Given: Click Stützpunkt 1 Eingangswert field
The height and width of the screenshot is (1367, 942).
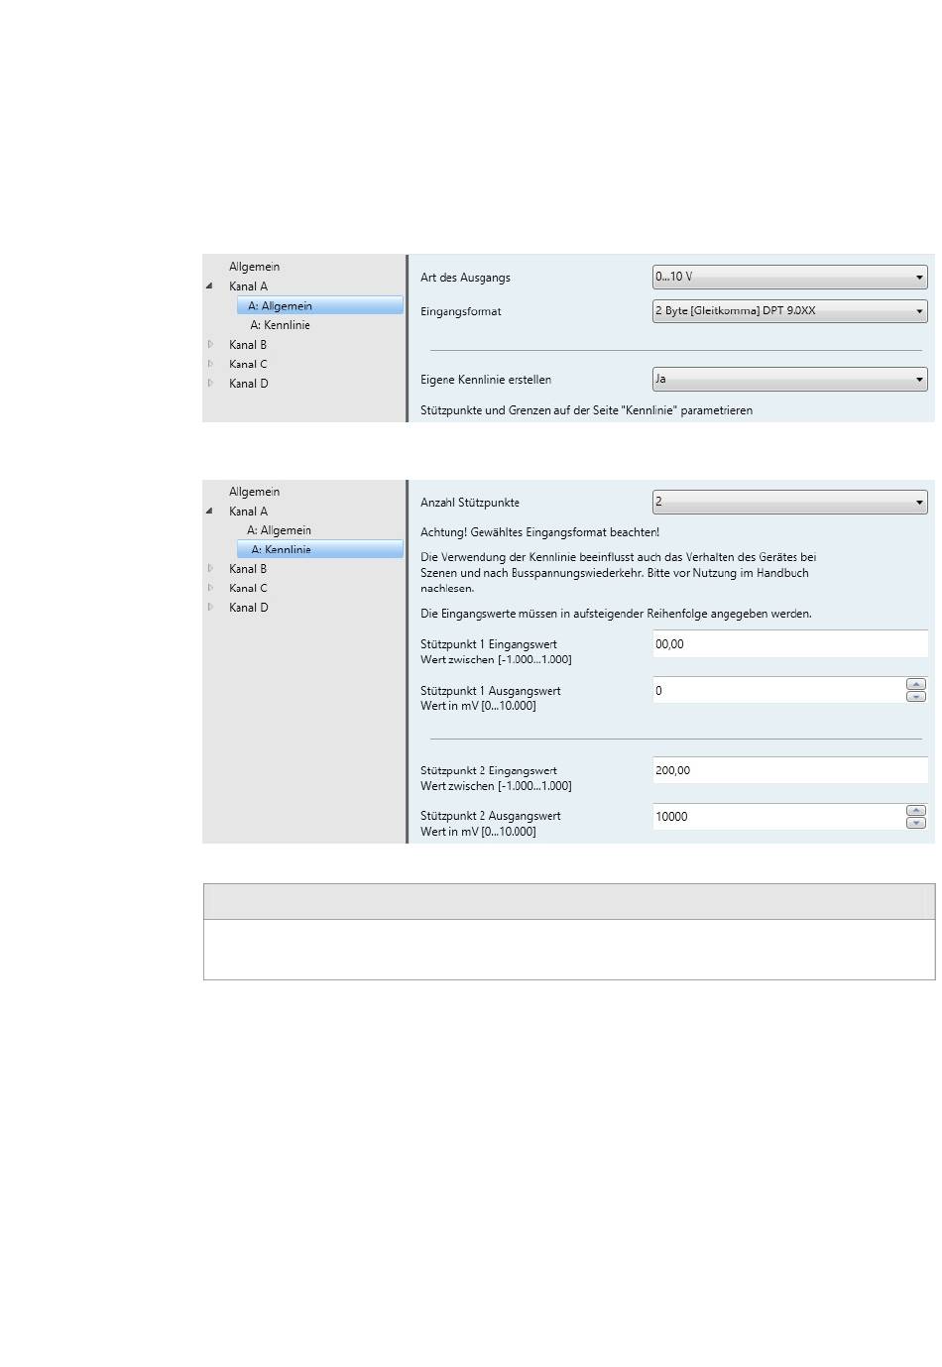Looking at the screenshot, I should click(x=789, y=644).
